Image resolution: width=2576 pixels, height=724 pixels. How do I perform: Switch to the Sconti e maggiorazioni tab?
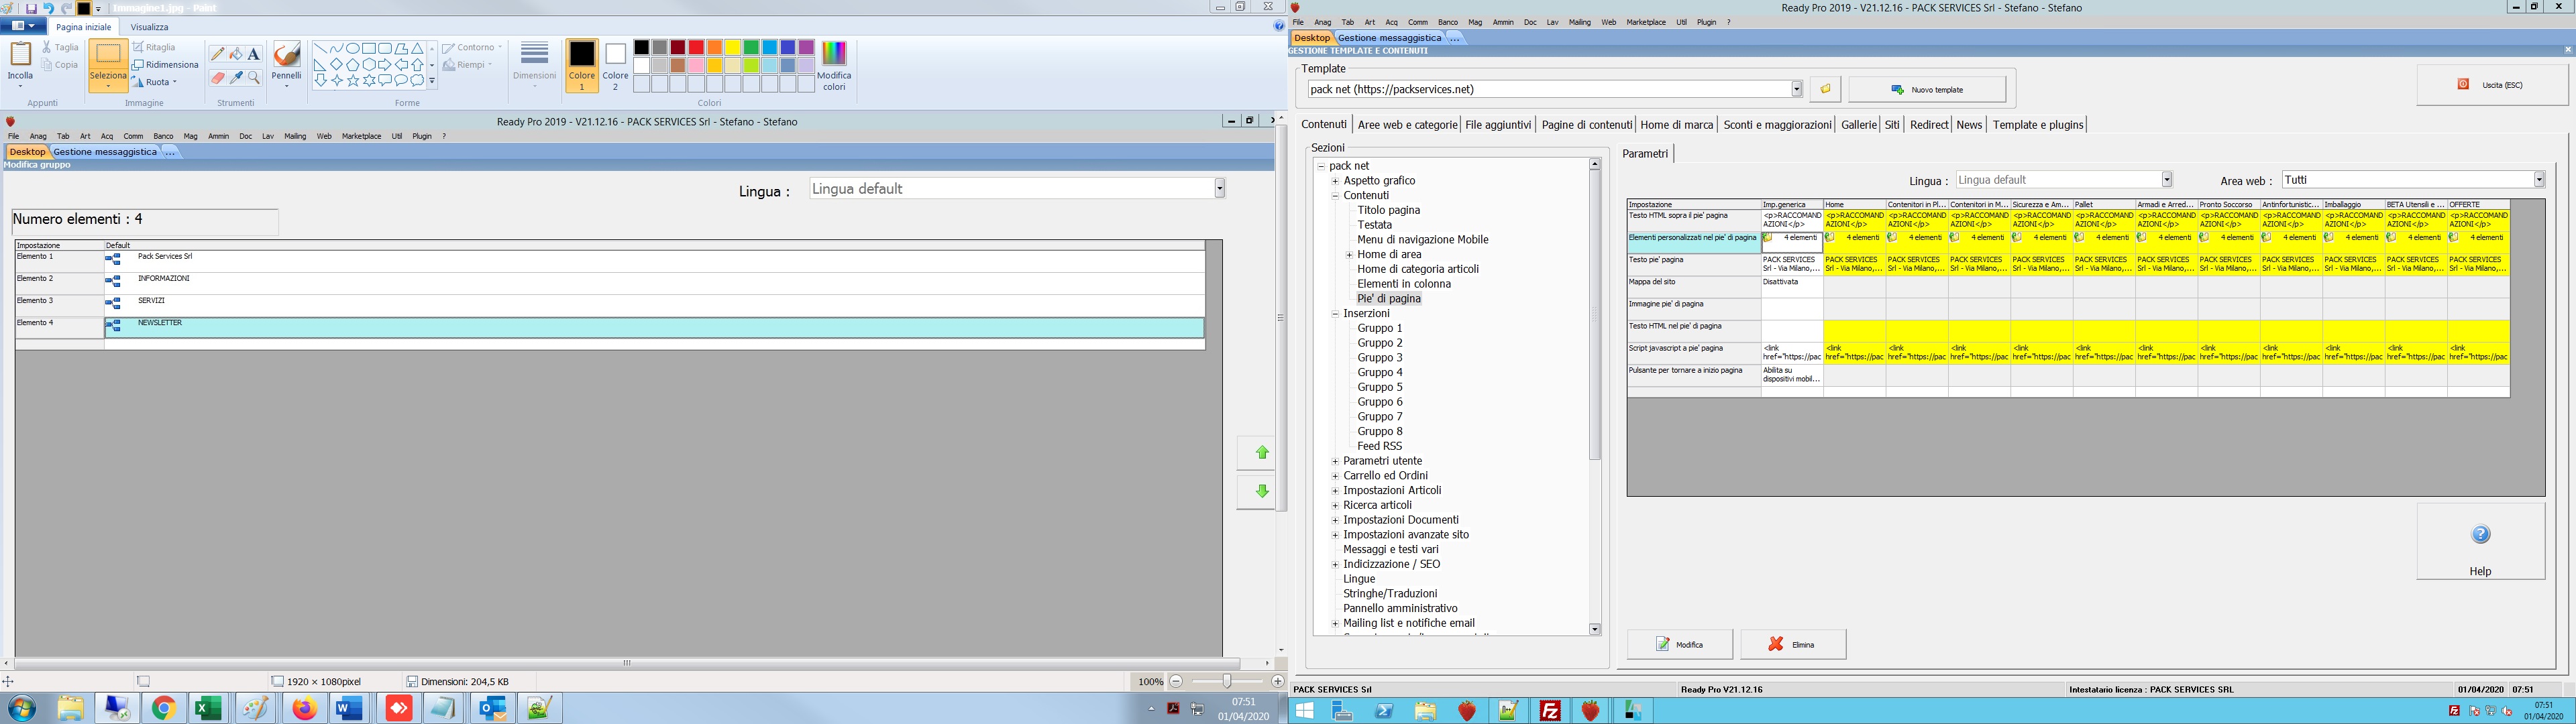(x=1777, y=125)
